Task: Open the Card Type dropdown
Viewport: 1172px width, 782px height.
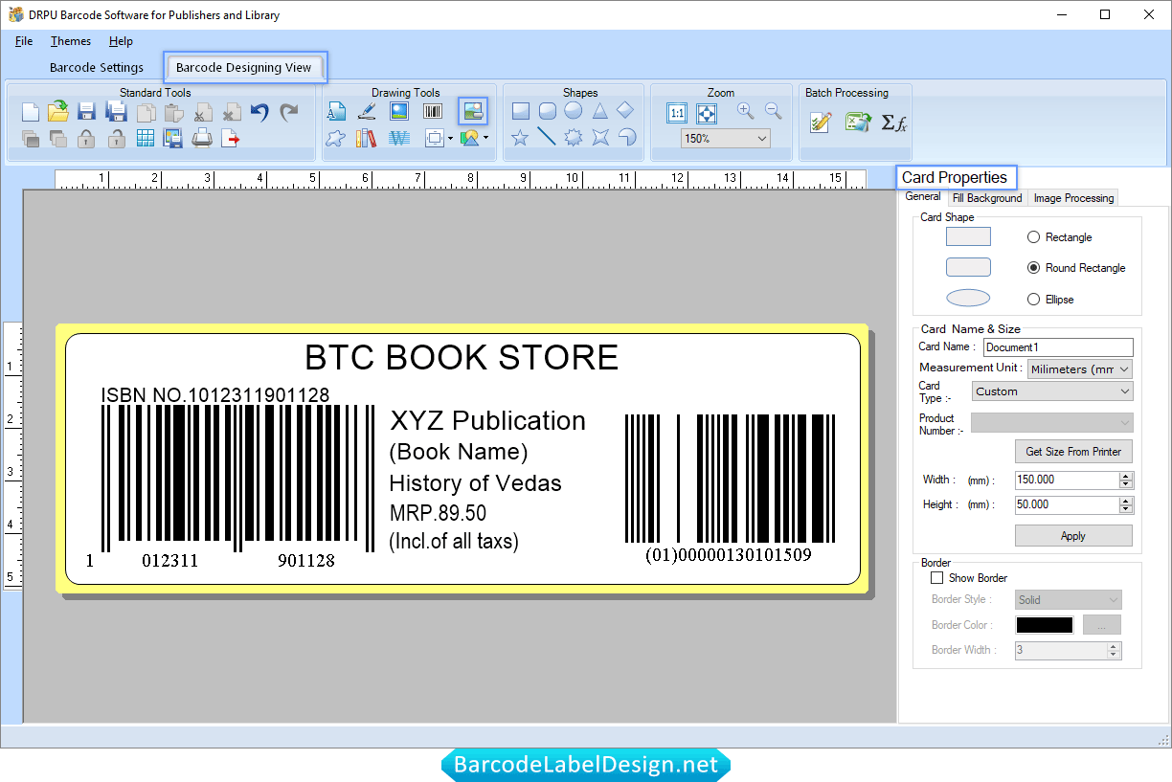Action: [x=1052, y=391]
